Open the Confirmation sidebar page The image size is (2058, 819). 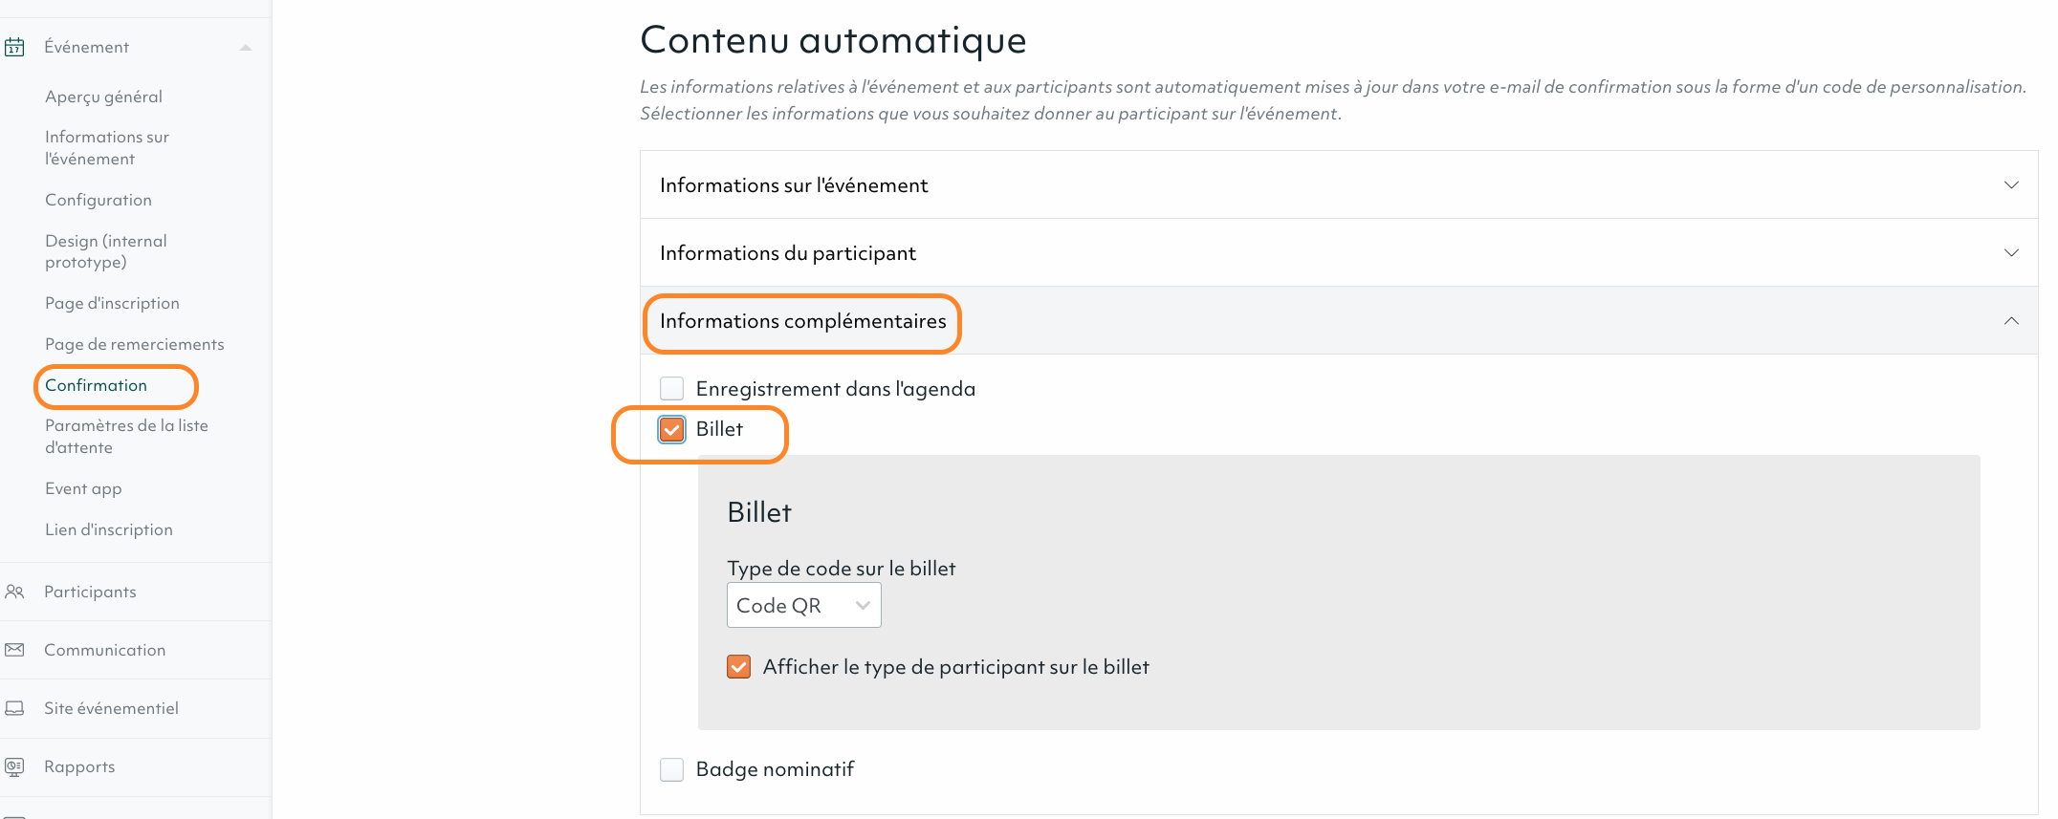pyautogui.click(x=97, y=385)
